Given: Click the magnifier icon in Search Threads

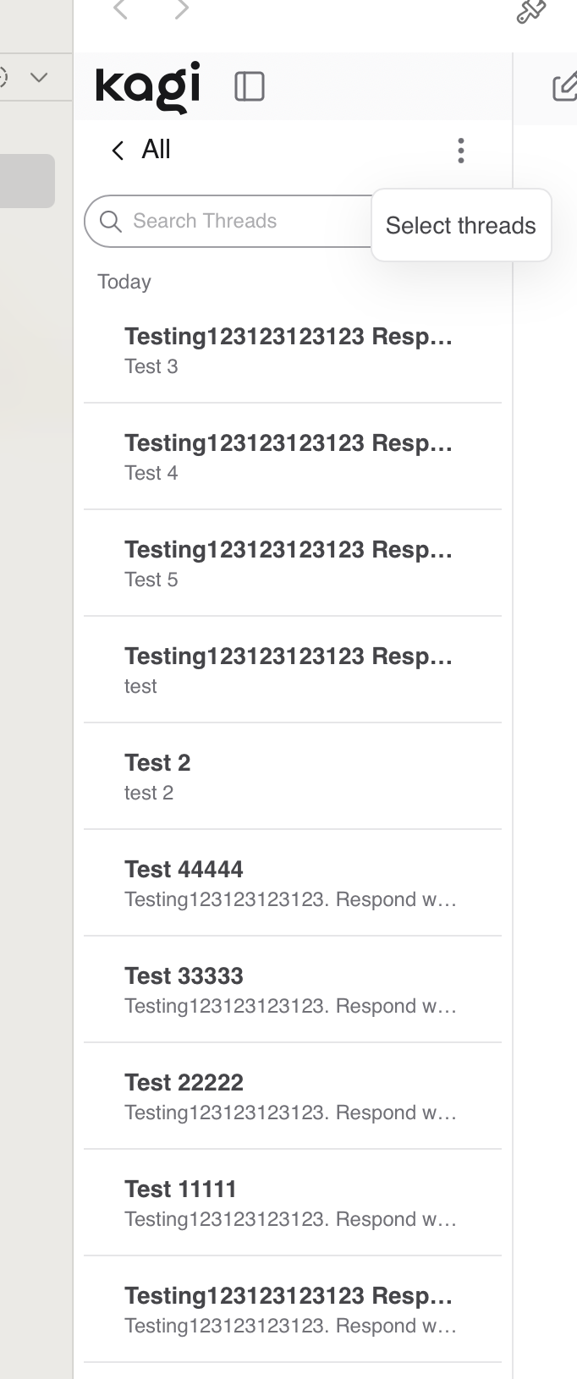Looking at the screenshot, I should (111, 221).
